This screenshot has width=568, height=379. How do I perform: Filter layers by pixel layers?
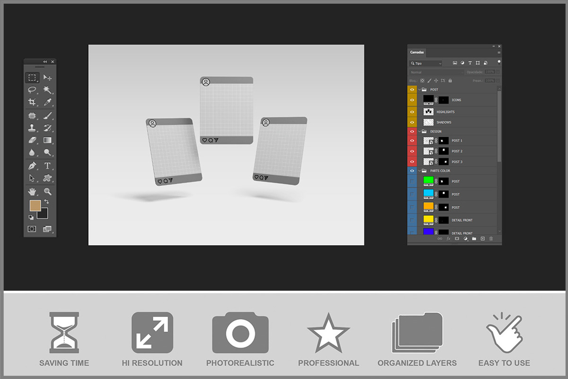point(455,63)
